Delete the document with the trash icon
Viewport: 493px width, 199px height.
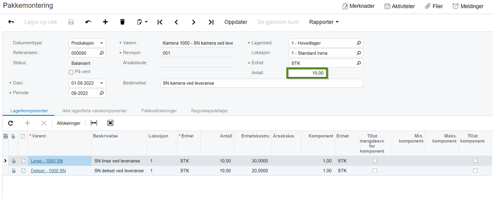(122, 22)
